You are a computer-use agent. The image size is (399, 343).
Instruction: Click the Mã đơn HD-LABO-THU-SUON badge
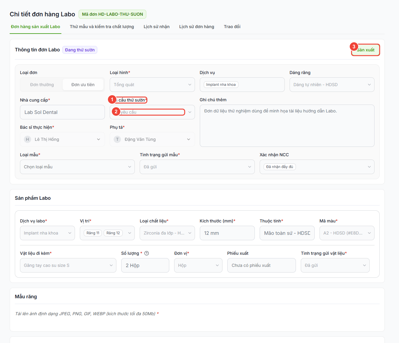pyautogui.click(x=112, y=14)
